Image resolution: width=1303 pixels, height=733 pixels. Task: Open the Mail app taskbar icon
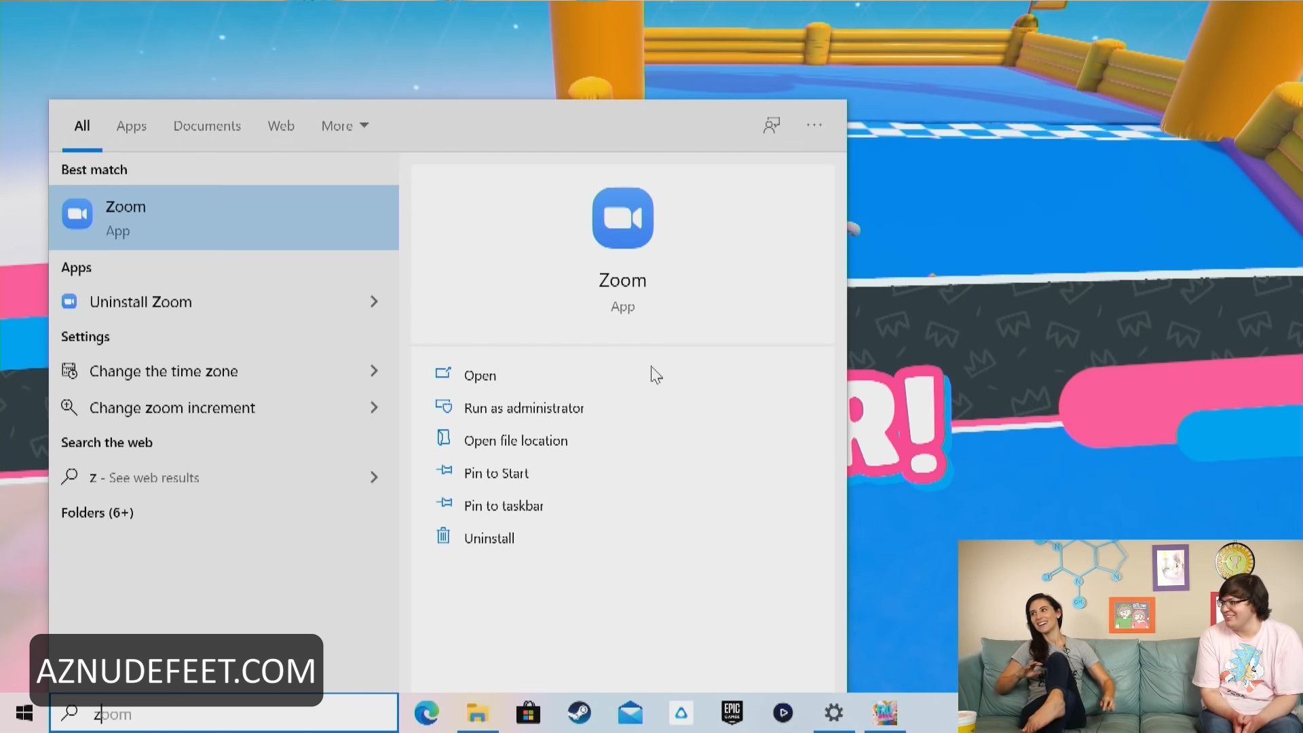pyautogui.click(x=630, y=713)
